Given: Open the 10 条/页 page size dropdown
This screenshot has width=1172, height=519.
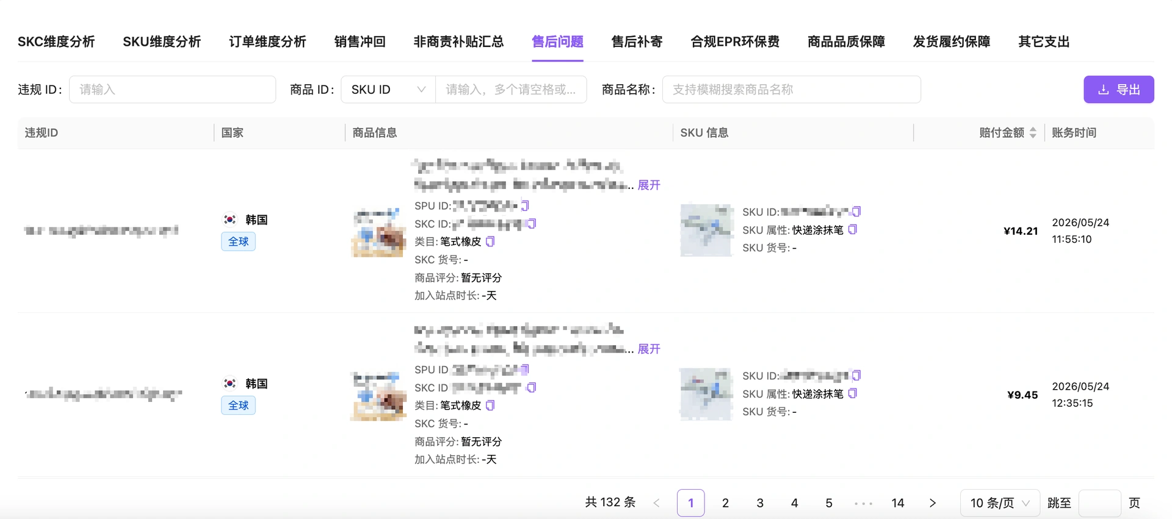Looking at the screenshot, I should click(1000, 503).
